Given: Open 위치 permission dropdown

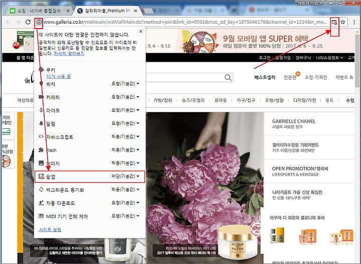Looking at the screenshot, I should click(125, 84).
